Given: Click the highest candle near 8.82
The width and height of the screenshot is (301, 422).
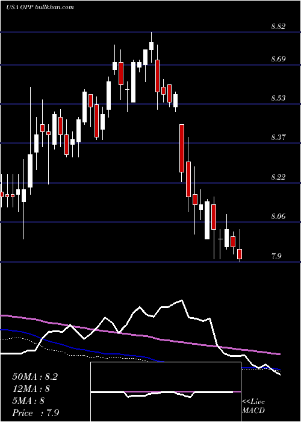Looking at the screenshot, I should point(151,46).
